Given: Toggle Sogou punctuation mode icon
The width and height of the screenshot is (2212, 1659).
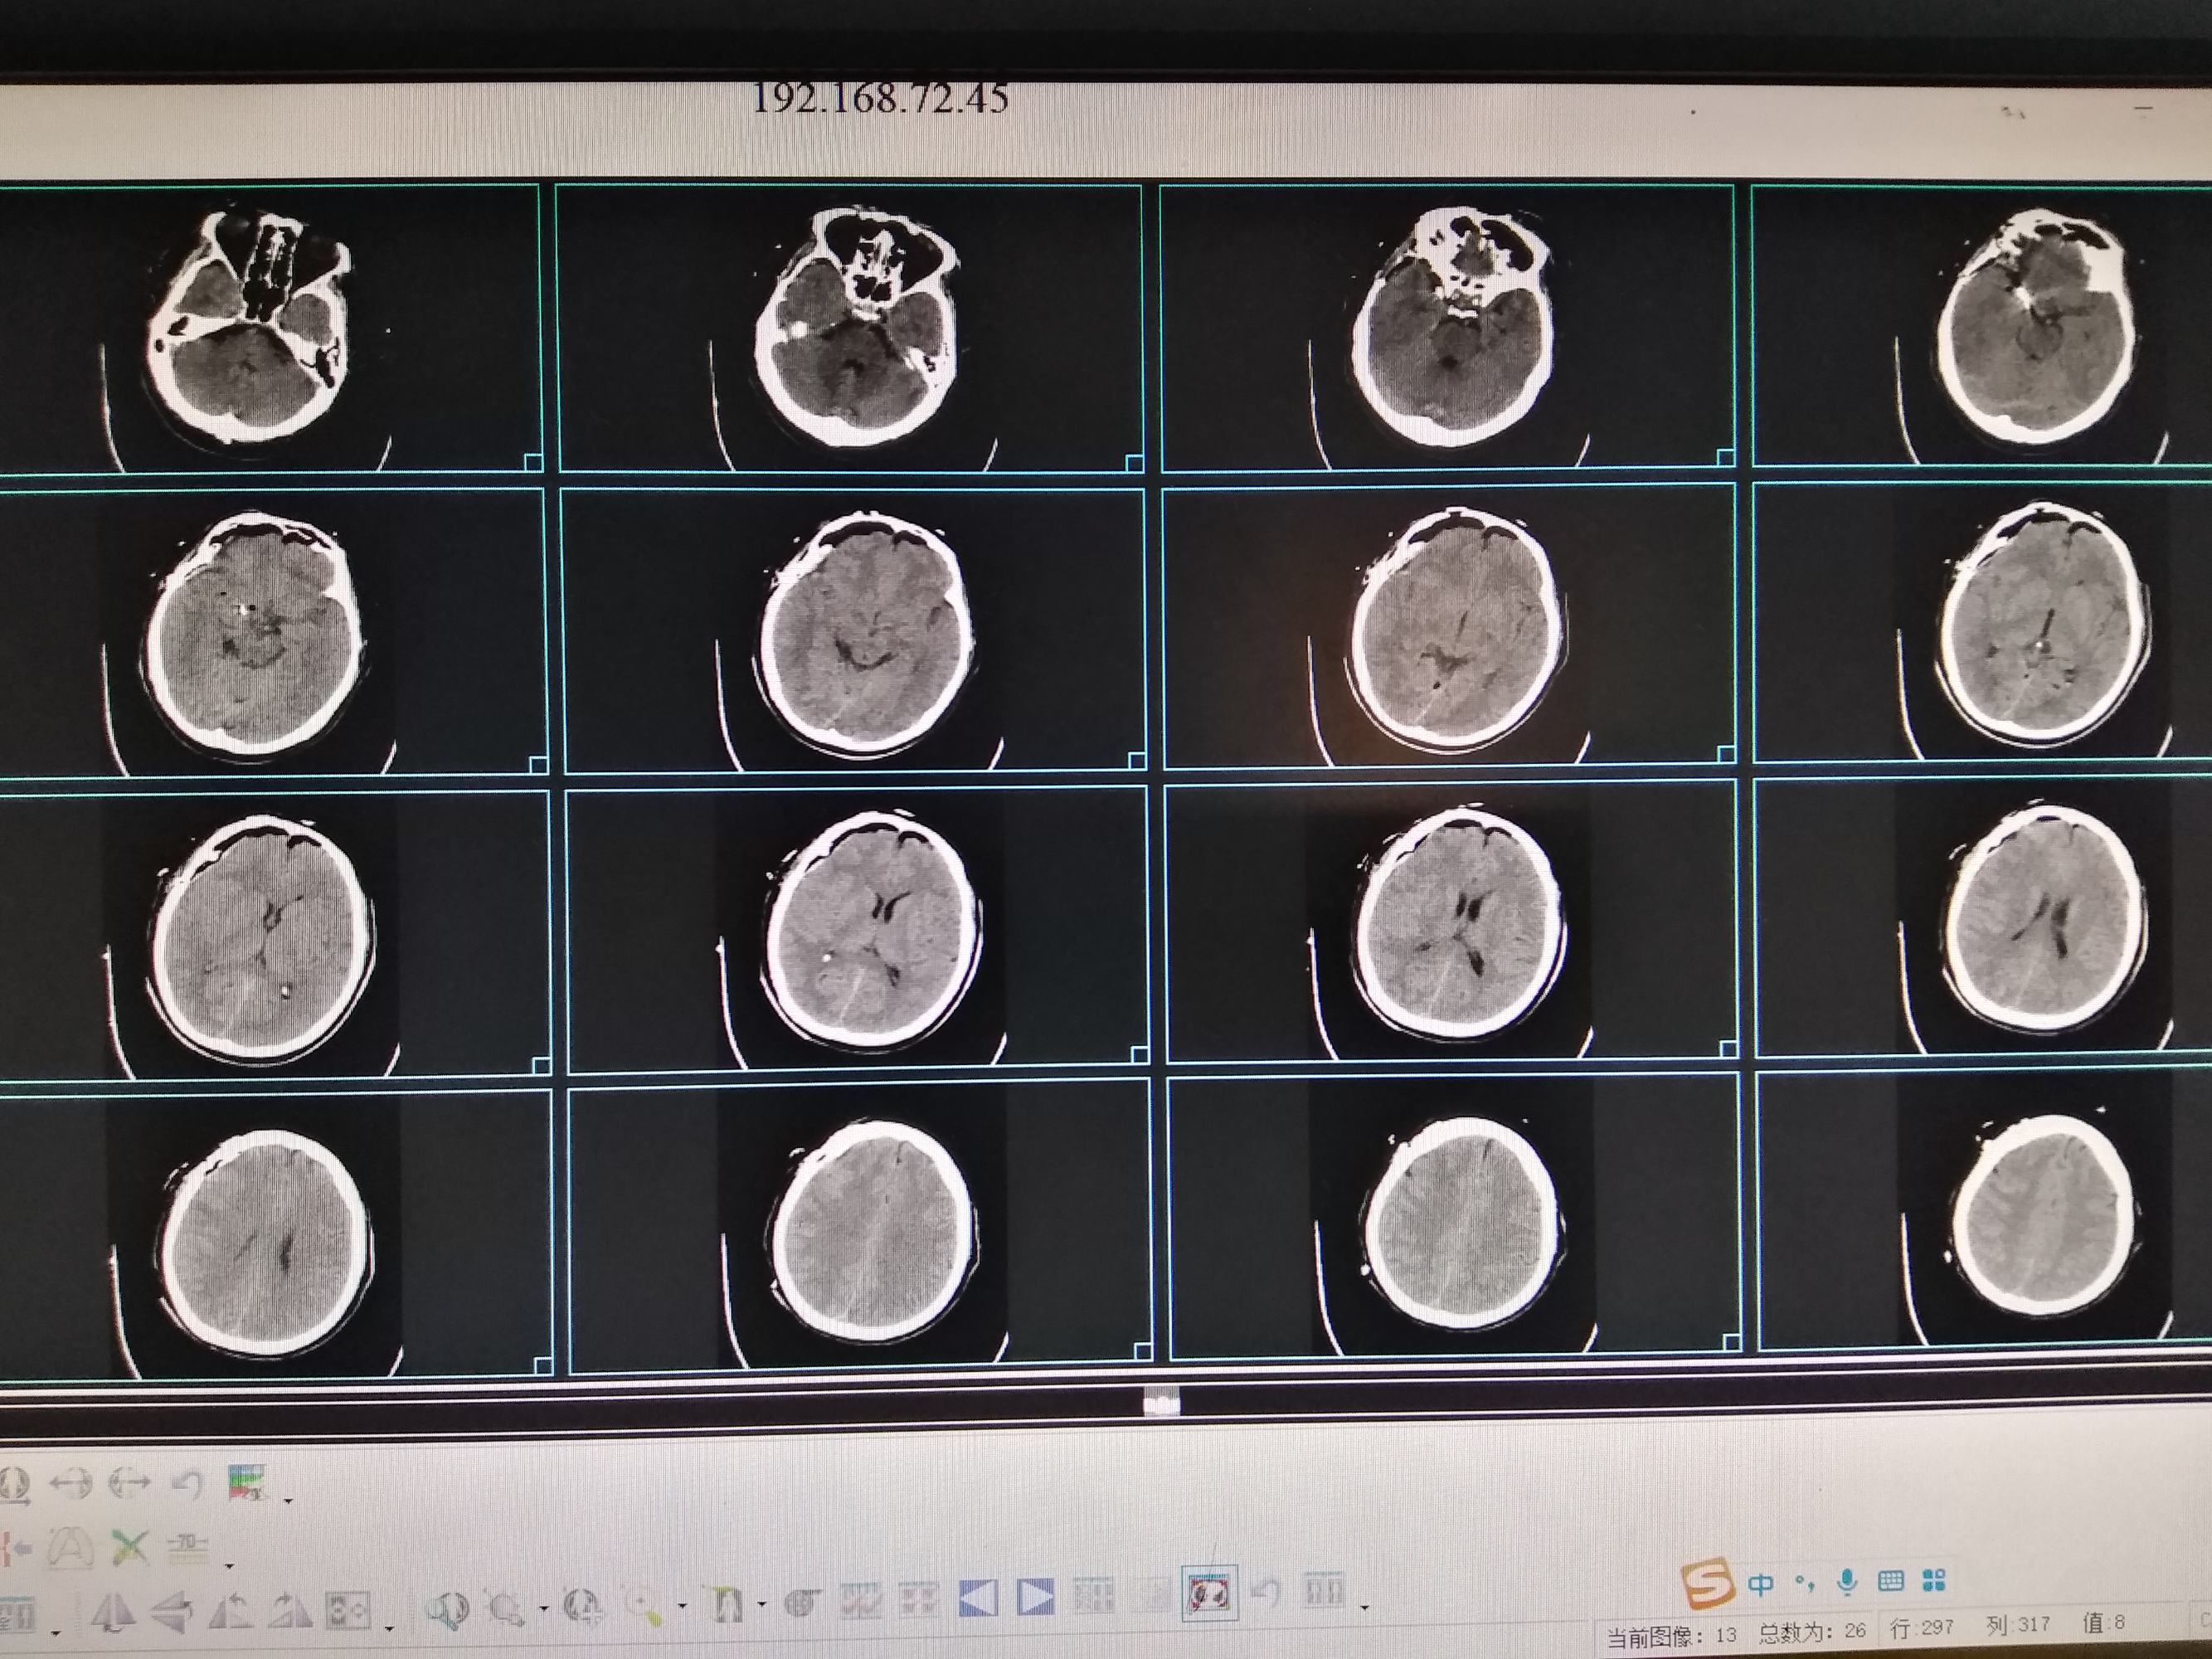Looking at the screenshot, I should tap(1804, 1583).
